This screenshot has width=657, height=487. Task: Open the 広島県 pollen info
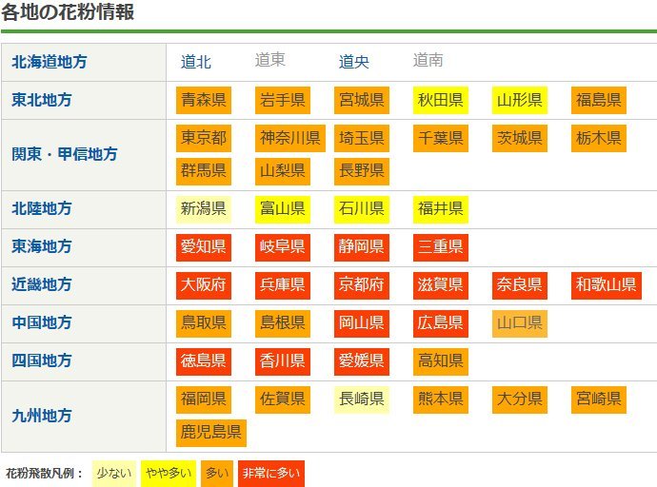tap(440, 322)
